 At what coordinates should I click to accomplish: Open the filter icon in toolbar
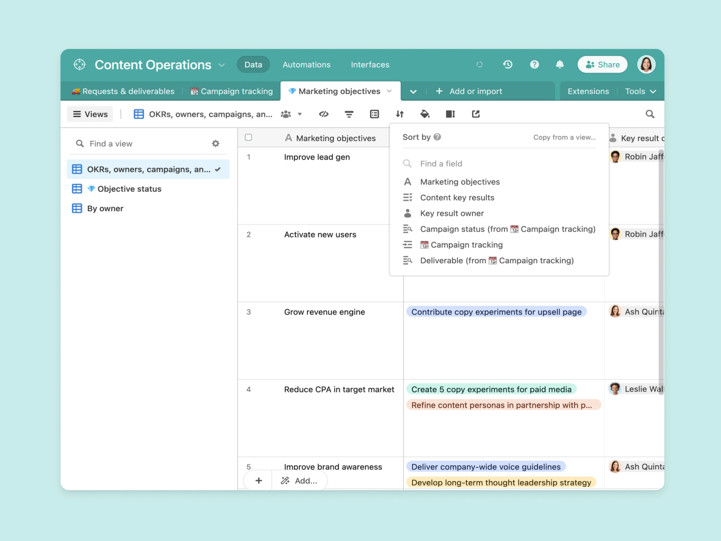[349, 114]
